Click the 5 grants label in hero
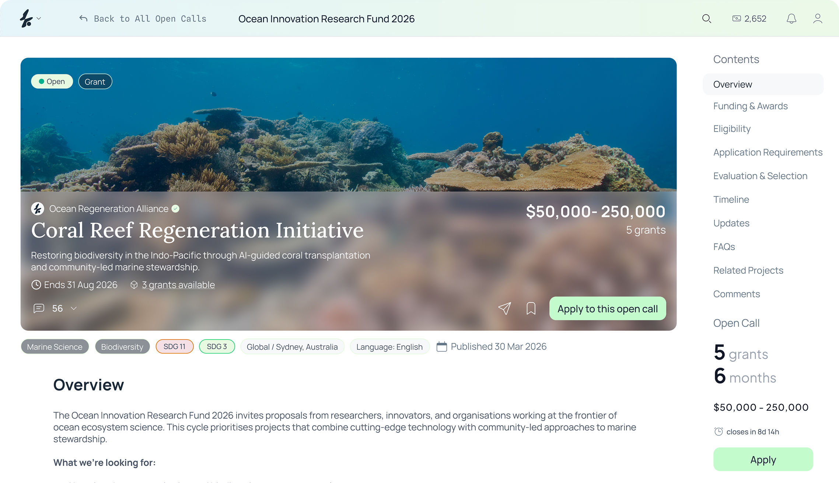Viewport: 839px width, 483px height. pos(646,230)
